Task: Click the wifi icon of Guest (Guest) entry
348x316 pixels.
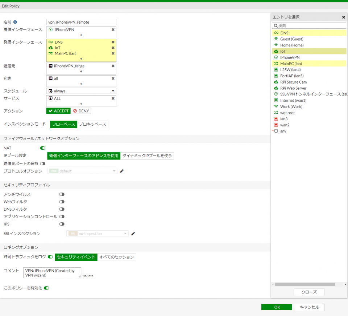Action: (276, 39)
